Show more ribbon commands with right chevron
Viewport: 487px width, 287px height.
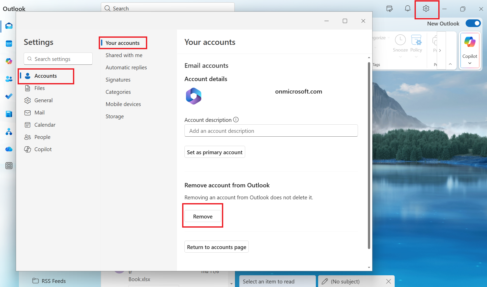tap(440, 50)
